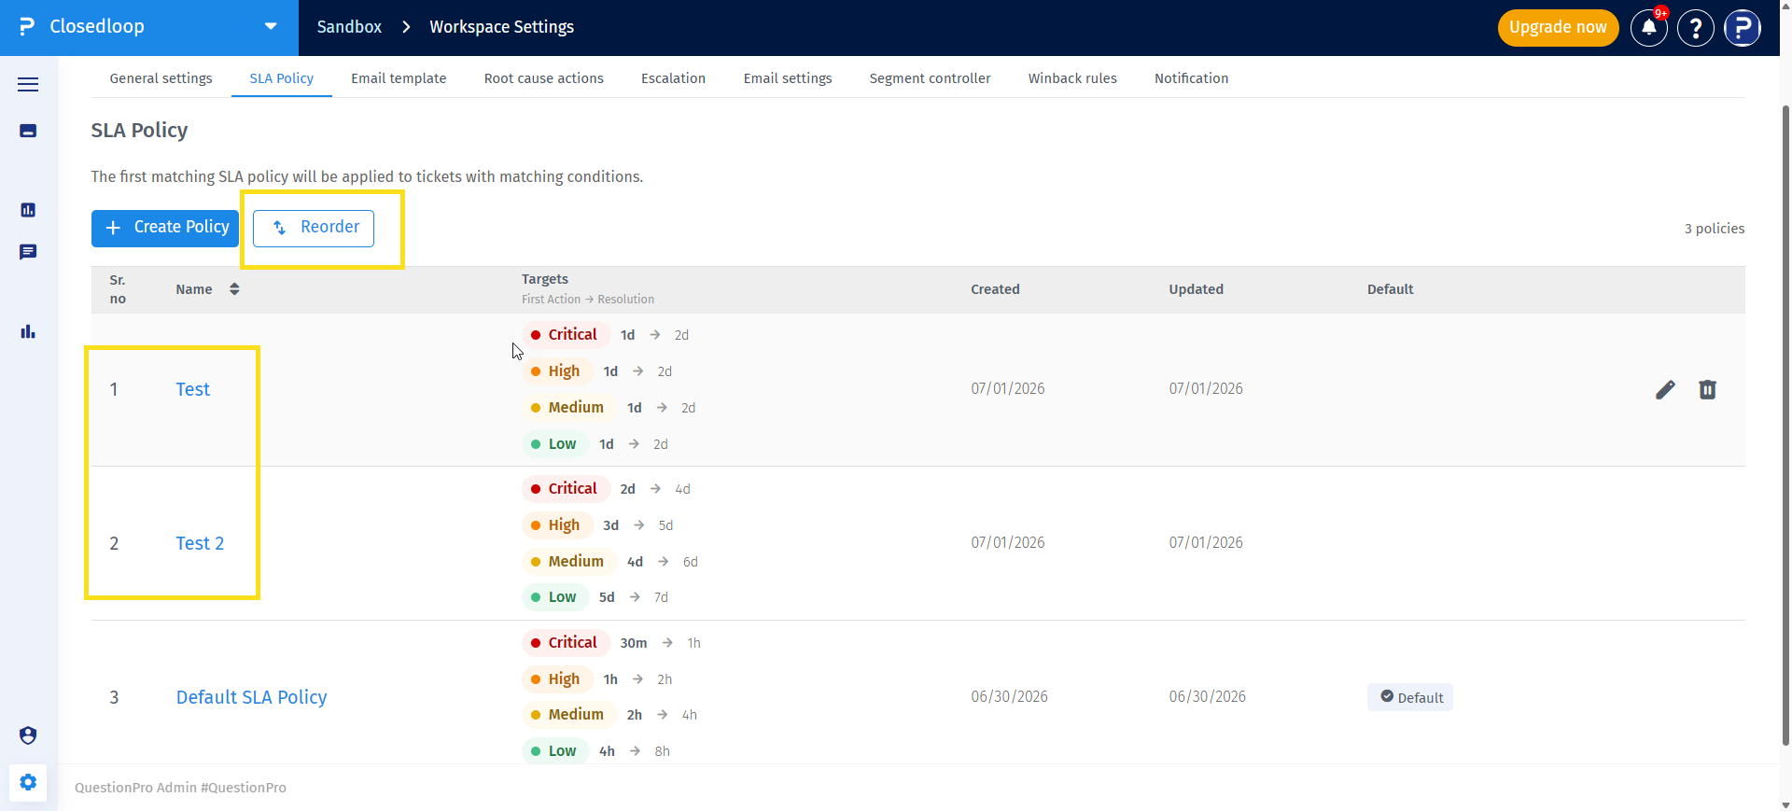Open the user profile avatar icon
Image resolution: width=1792 pixels, height=811 pixels.
[1743, 28]
